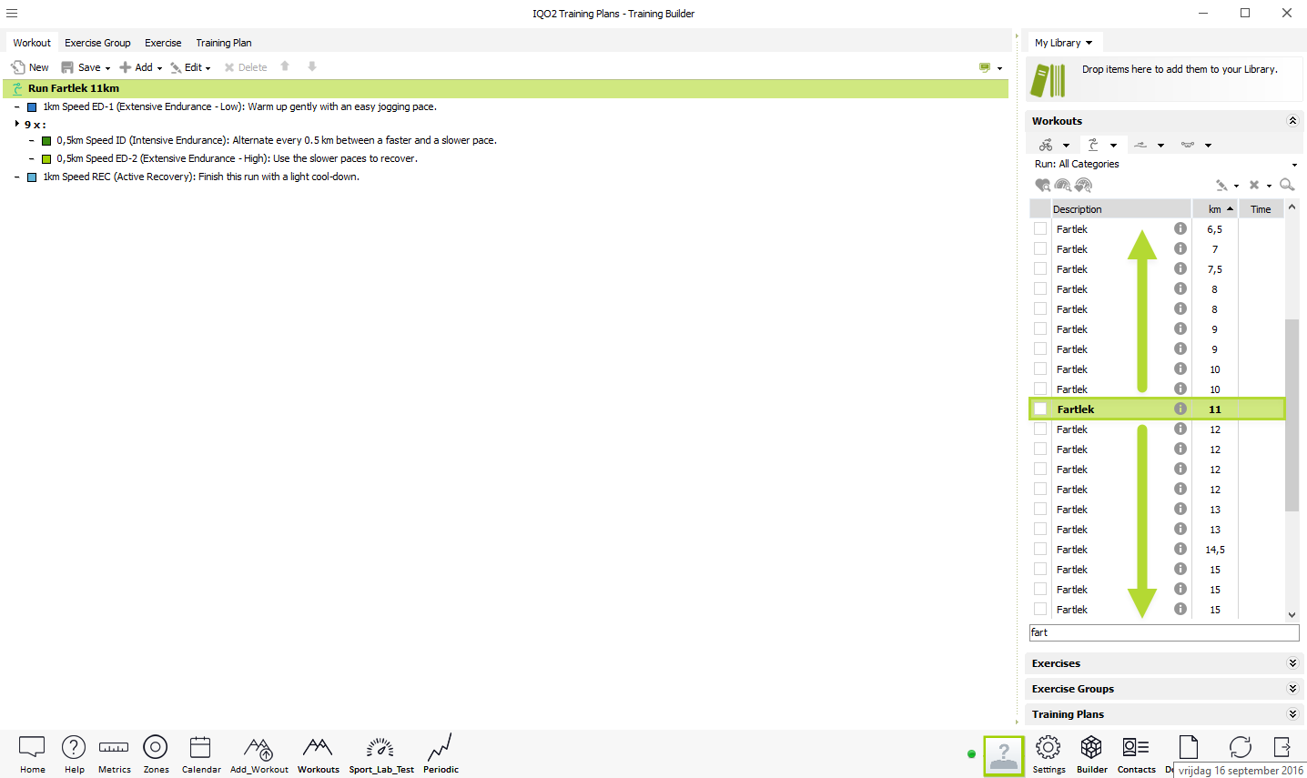Click the info icon for Fartlek 14,5
This screenshot has height=778, width=1307.
coord(1180,549)
